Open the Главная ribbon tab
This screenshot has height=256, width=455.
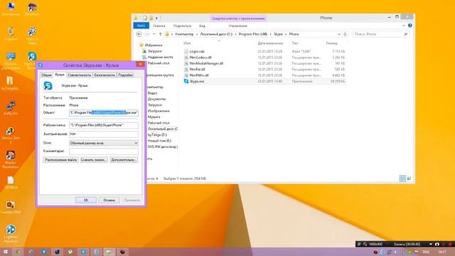(x=159, y=26)
